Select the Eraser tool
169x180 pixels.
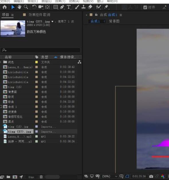tap(90, 7)
